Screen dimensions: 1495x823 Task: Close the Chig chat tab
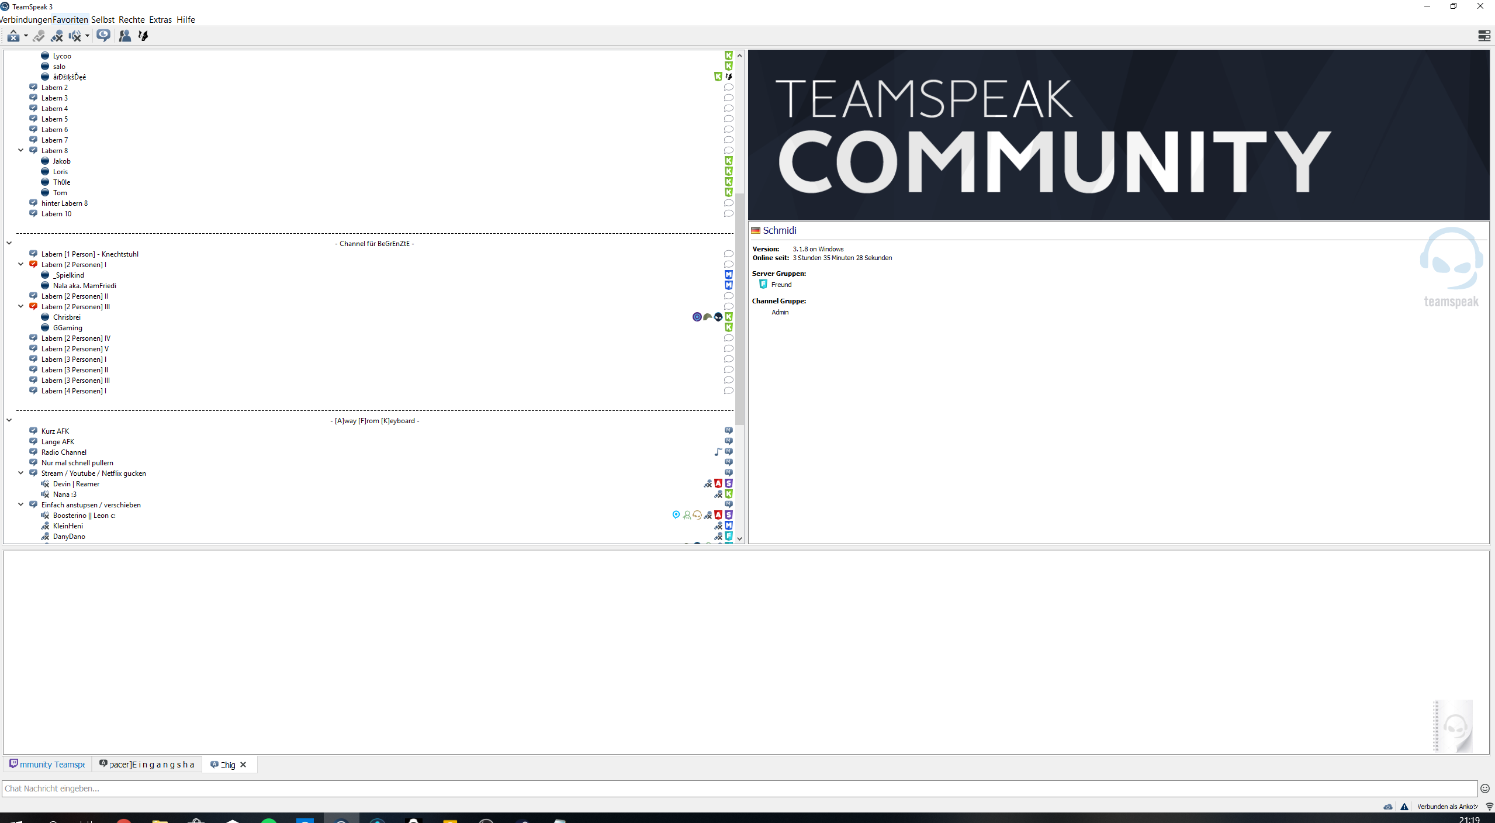coord(243,765)
